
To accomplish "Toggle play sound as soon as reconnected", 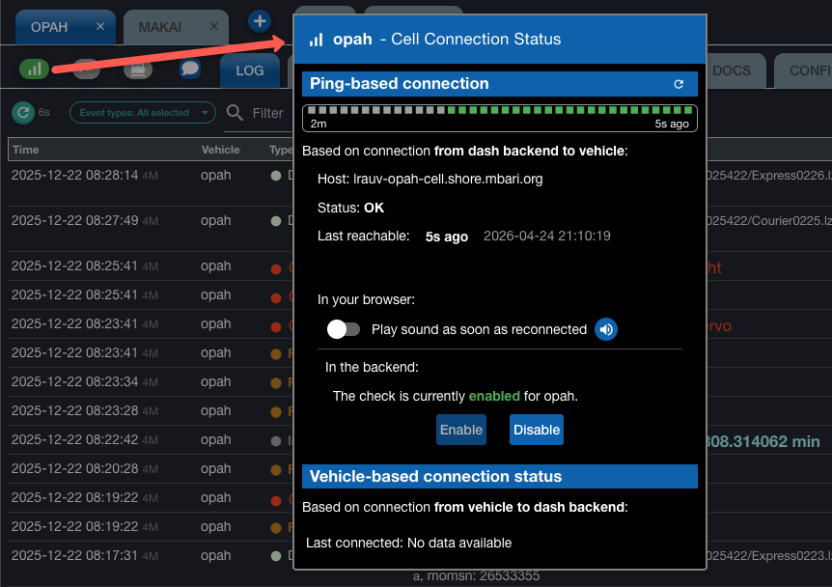I will pos(344,329).
